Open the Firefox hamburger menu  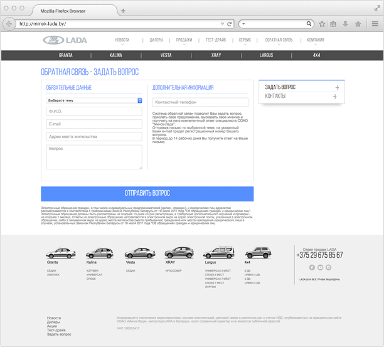(x=375, y=24)
